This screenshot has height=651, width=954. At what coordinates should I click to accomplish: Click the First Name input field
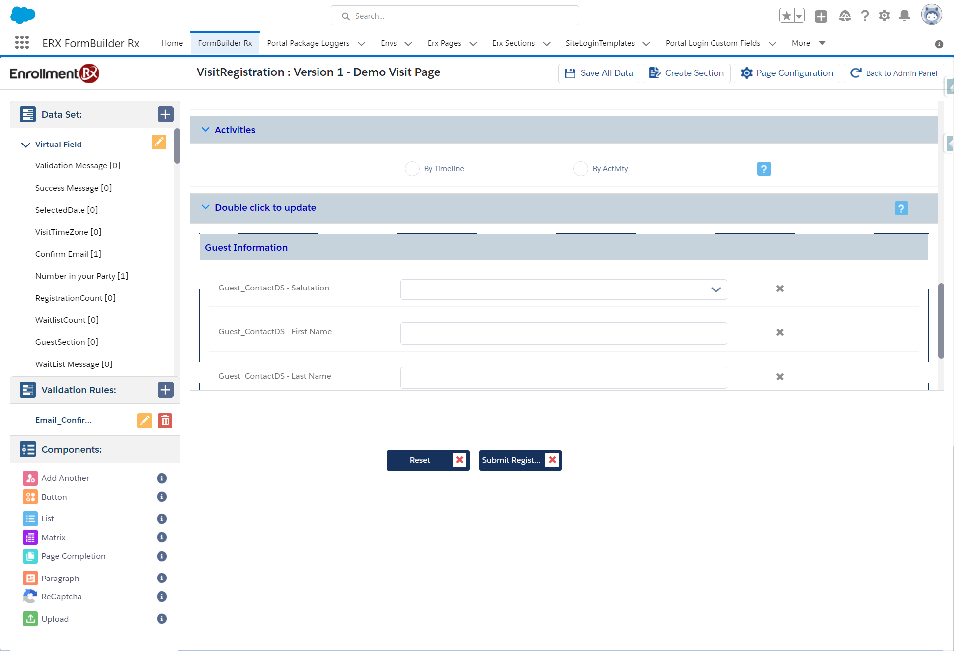(x=563, y=333)
